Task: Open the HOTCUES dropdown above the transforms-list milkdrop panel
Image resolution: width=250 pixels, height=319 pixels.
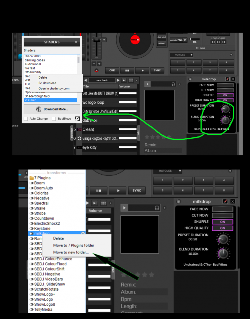Action: 167,171
